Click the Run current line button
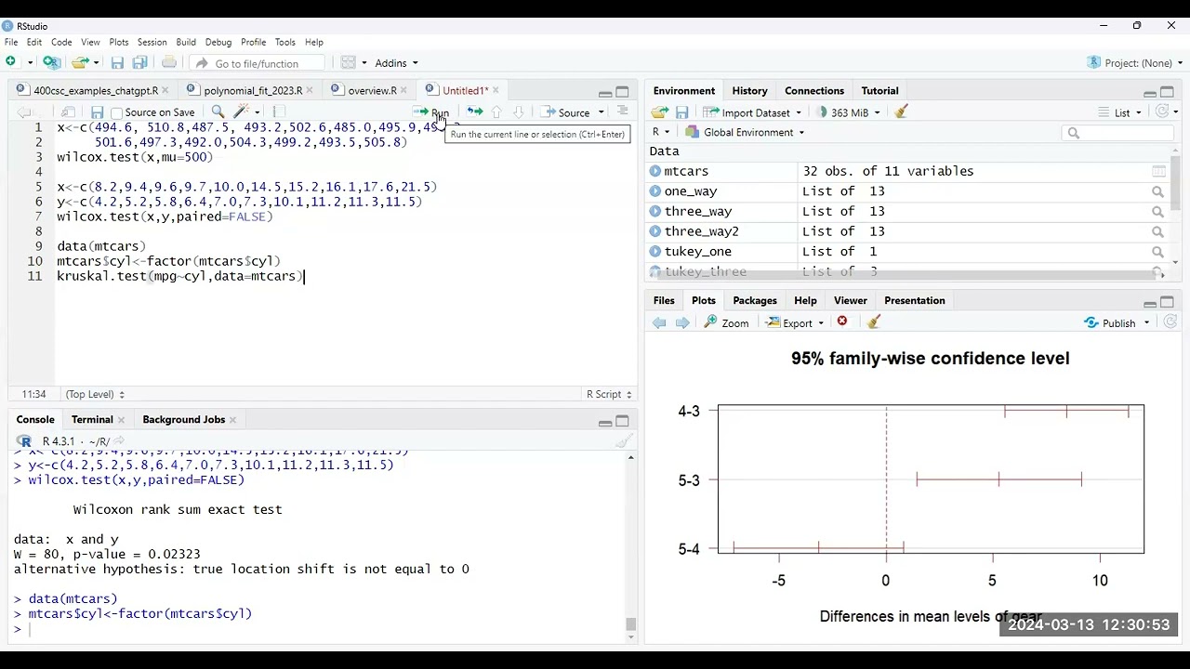 pyautogui.click(x=431, y=112)
